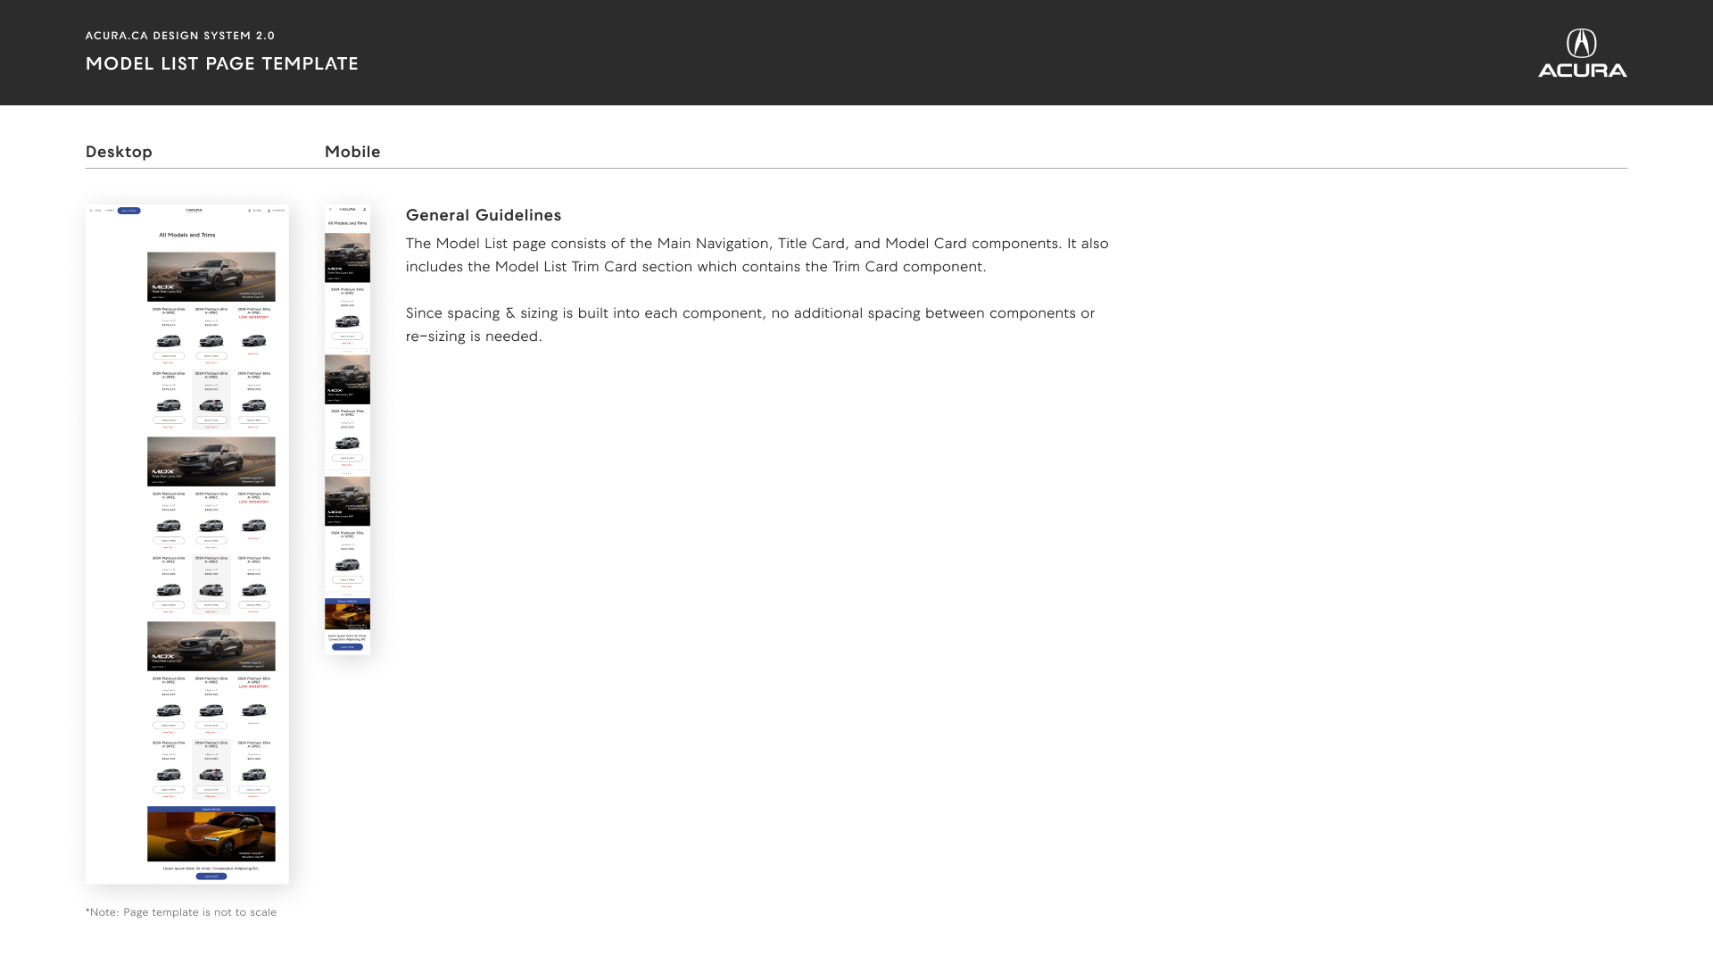
Task: Click the hamburger menu icon in mobile mockup
Action: pyautogui.click(x=330, y=210)
